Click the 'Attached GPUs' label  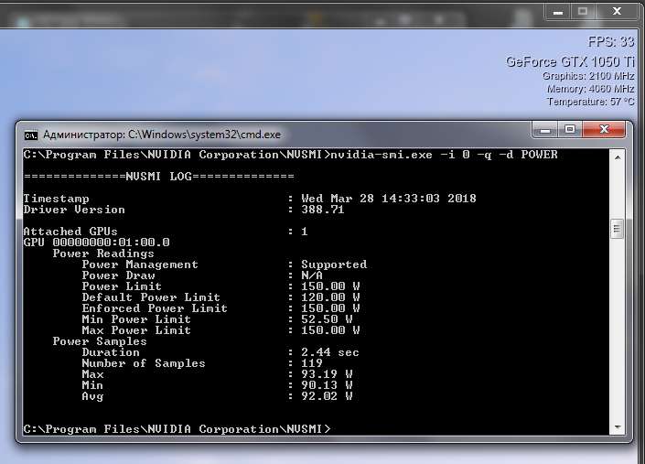(x=70, y=232)
